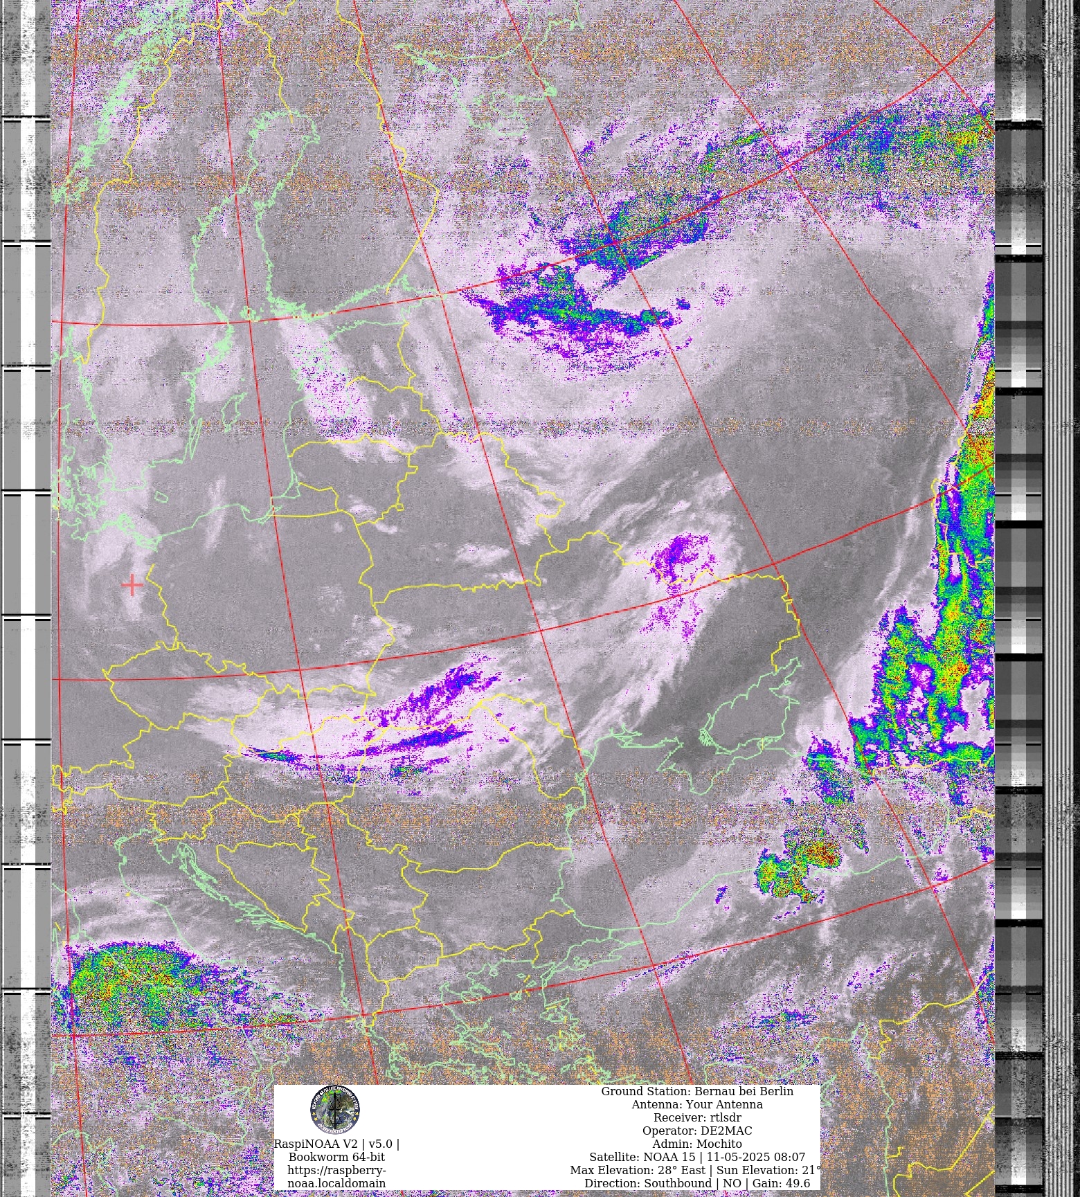
Task: Click the 'https://raspberry-' URL line
Action: (x=336, y=1170)
